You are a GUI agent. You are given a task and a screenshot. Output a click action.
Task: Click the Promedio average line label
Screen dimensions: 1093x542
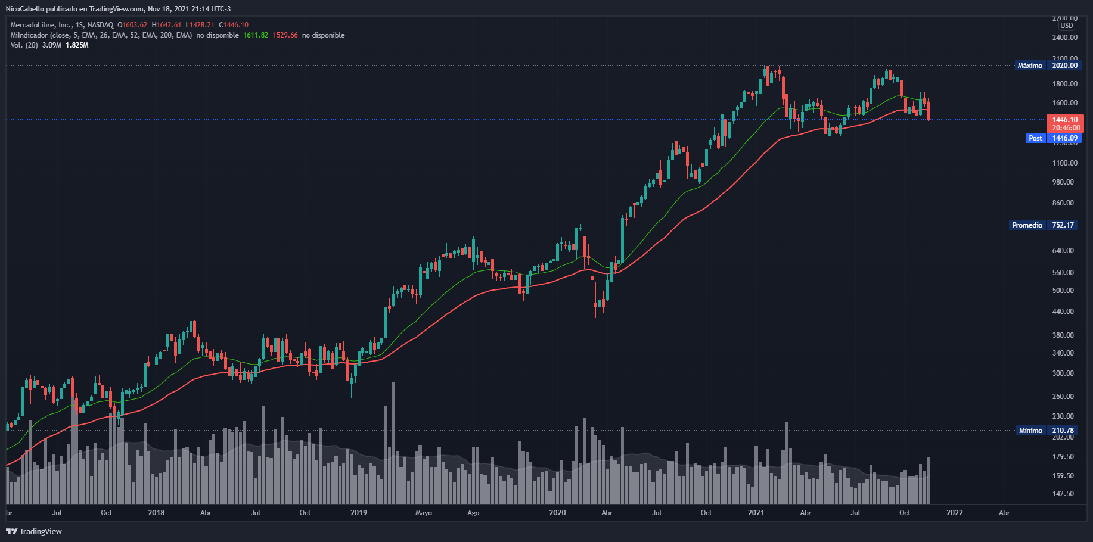1027,225
